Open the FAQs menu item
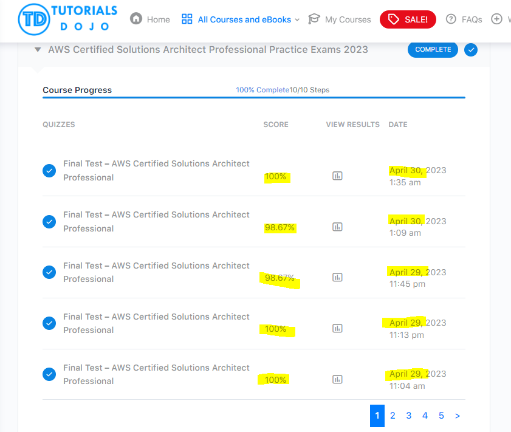Image resolution: width=511 pixels, height=432 pixels. (472, 19)
